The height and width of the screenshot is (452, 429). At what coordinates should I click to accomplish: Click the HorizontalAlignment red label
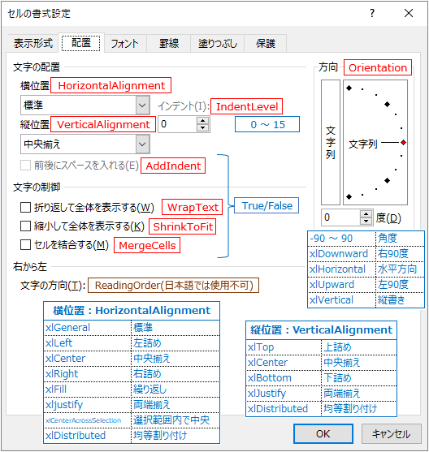coord(111,85)
